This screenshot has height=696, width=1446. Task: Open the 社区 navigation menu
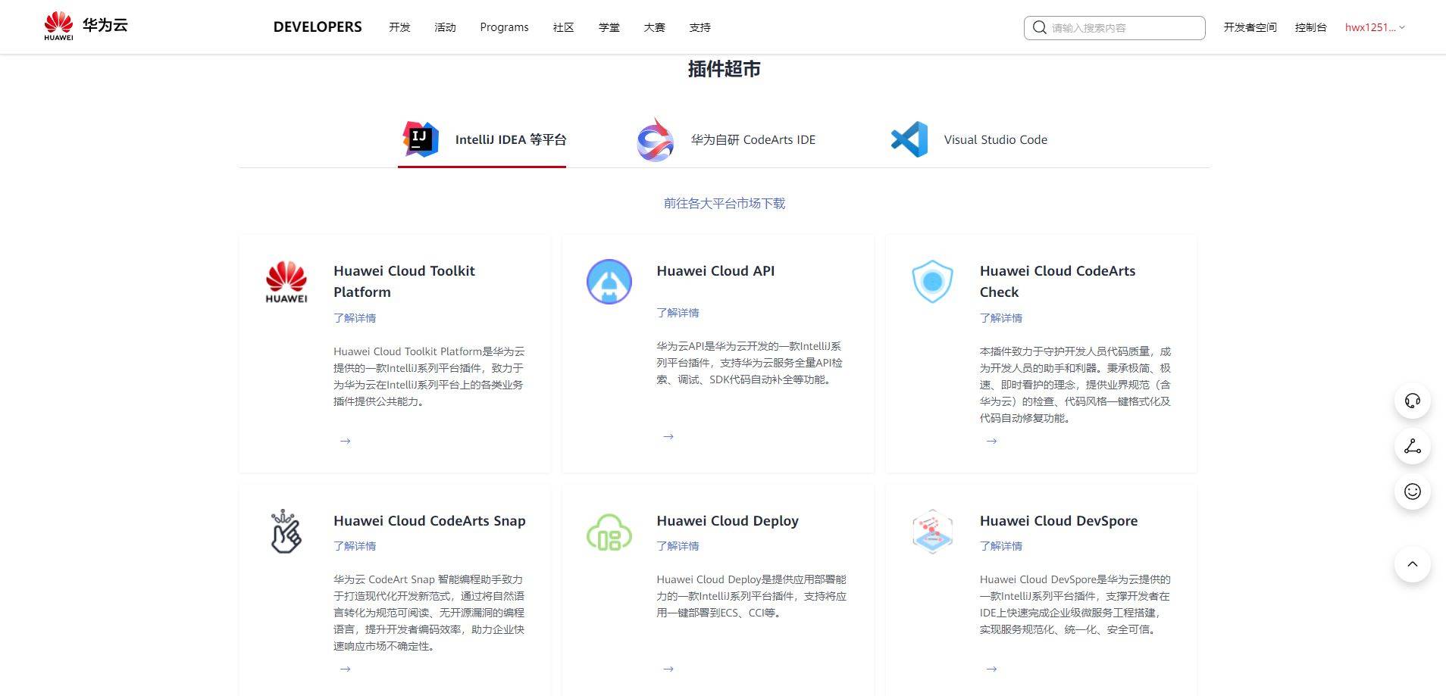(x=563, y=27)
